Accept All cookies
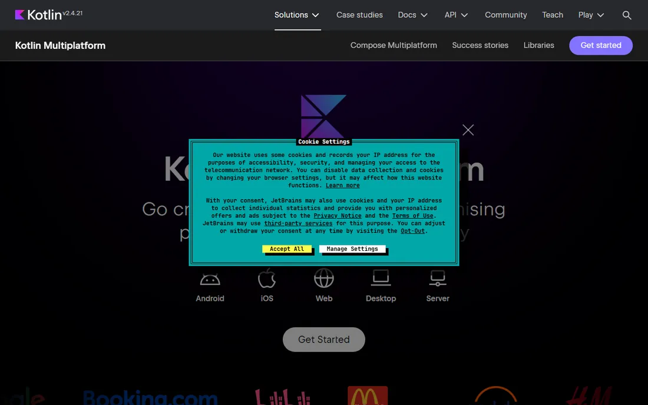Screen dimensions: 648x405 pyautogui.click(x=287, y=249)
